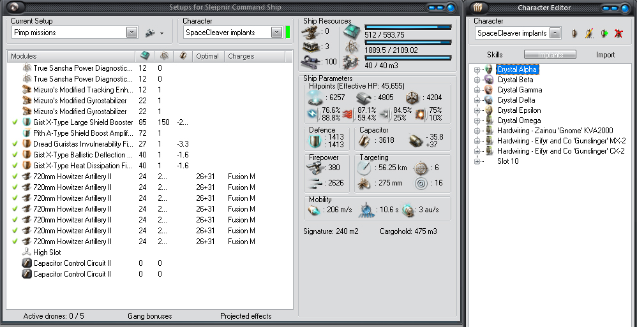Click the Capacitor icon showing 3618
The height and width of the screenshot is (327, 637).
[x=364, y=141]
